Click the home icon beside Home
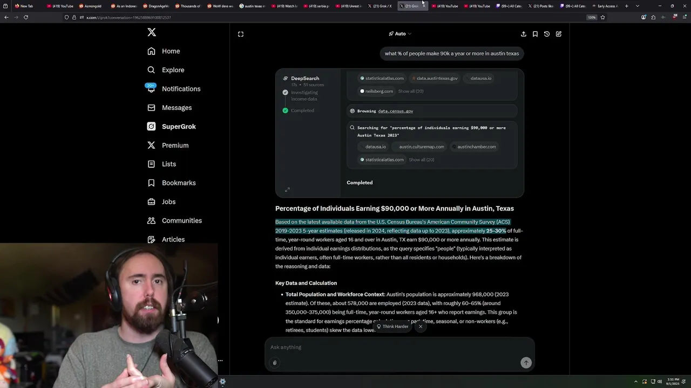The height and width of the screenshot is (388, 691). pyautogui.click(x=151, y=51)
